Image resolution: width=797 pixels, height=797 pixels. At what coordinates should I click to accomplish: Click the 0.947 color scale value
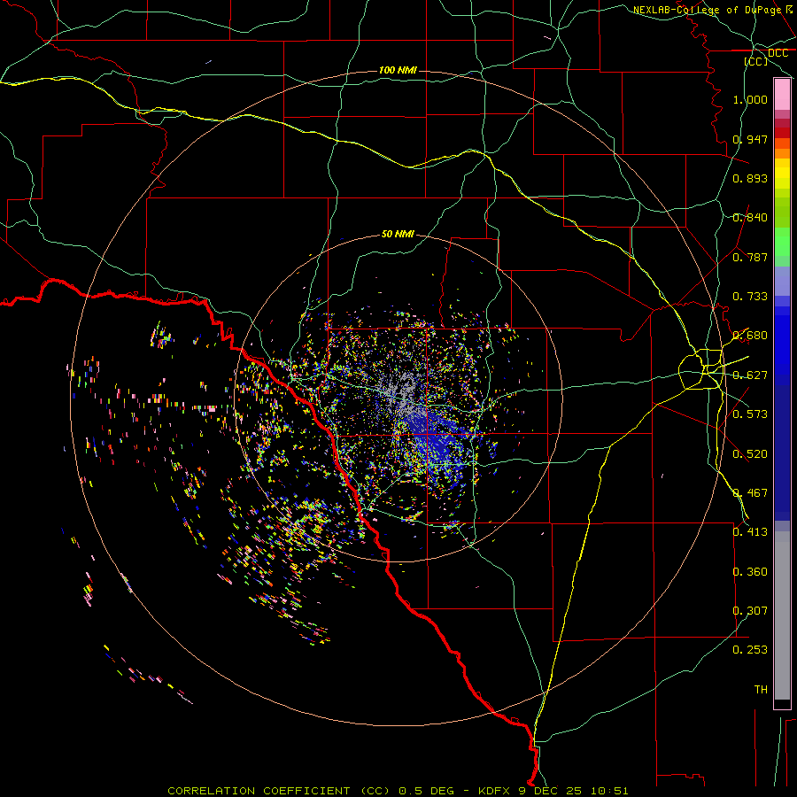tap(750, 139)
